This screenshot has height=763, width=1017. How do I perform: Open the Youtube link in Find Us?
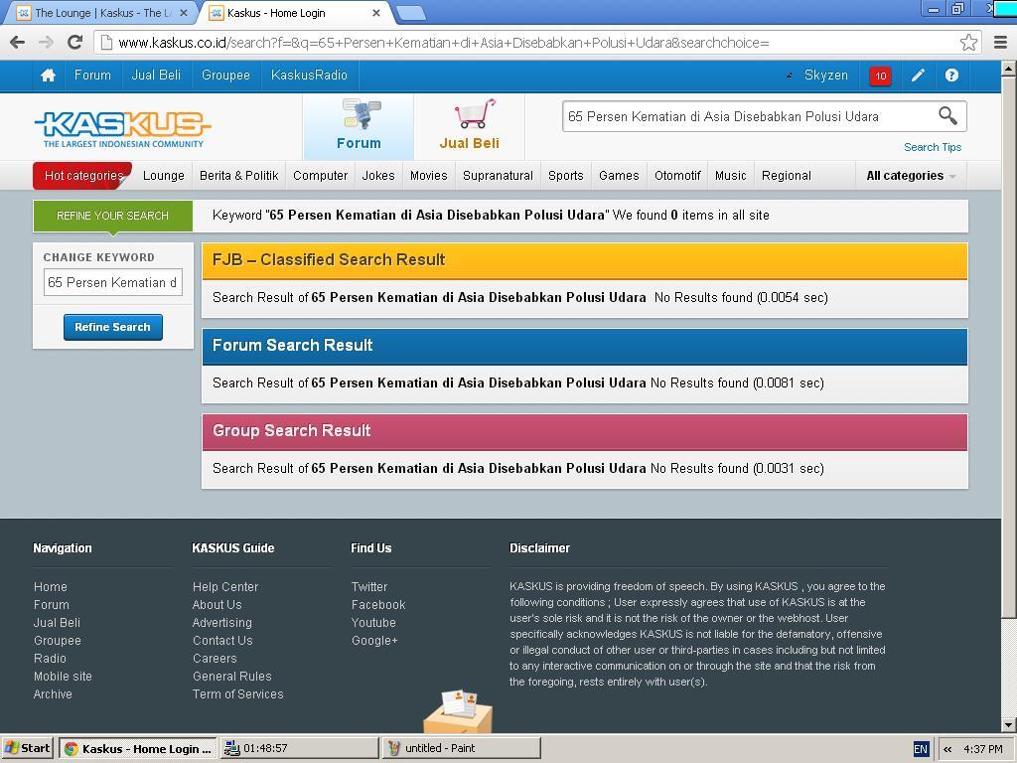[373, 622]
